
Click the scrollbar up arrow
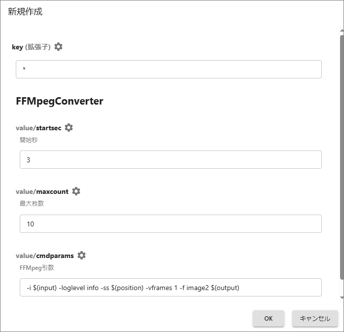[342, 31]
